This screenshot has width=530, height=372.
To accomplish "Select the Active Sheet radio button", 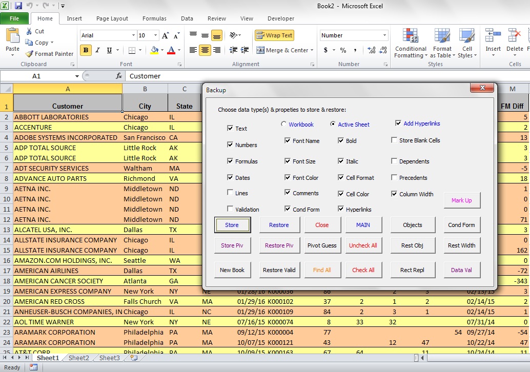I will tap(333, 124).
